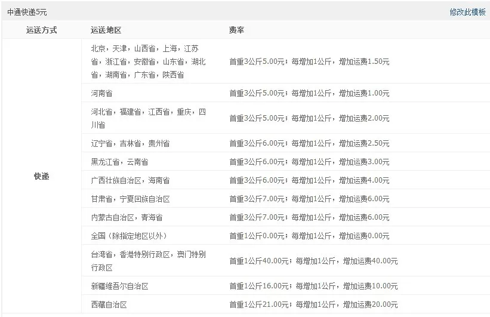
Task: Click the 费率 column header
Action: (236, 30)
